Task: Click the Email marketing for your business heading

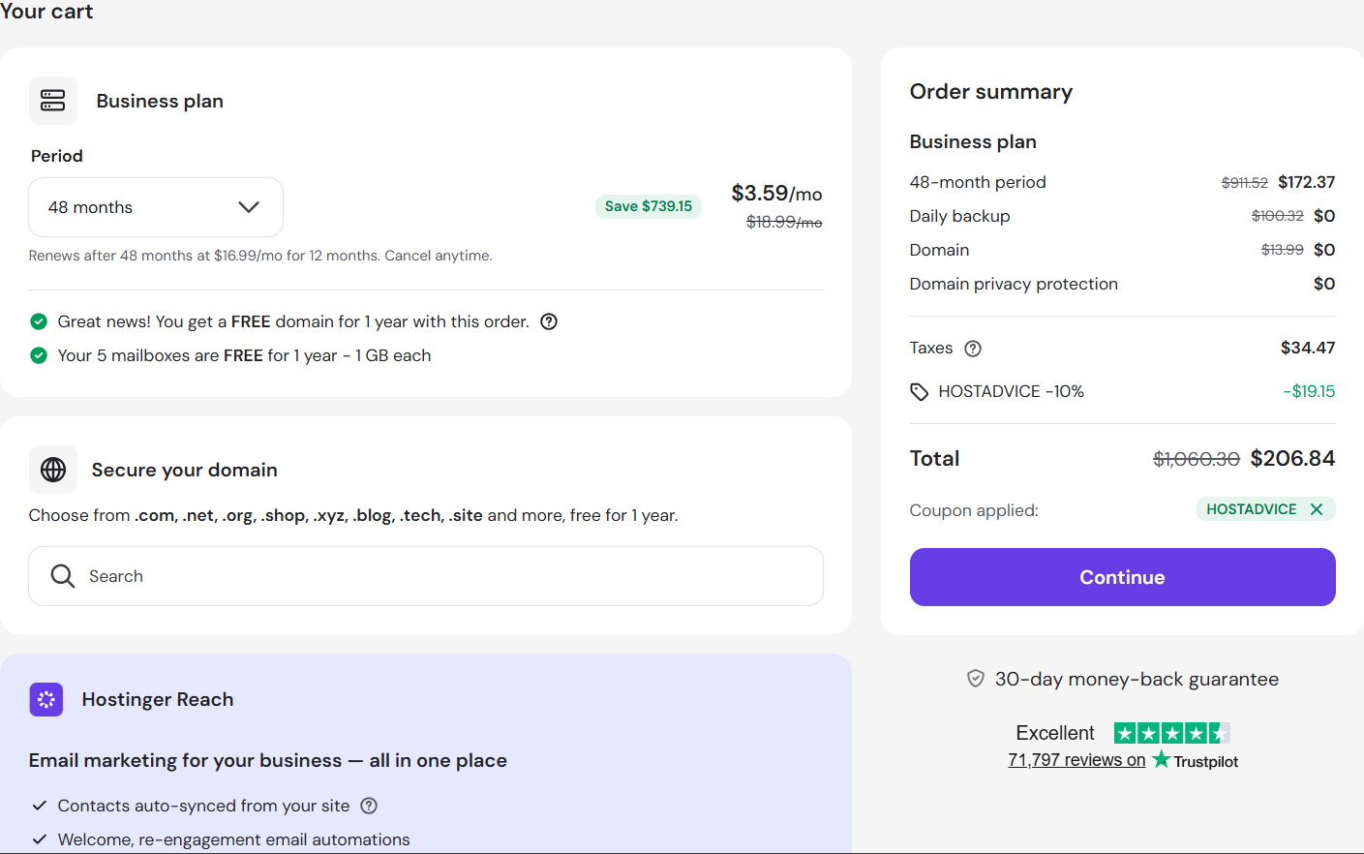Action: [268, 760]
